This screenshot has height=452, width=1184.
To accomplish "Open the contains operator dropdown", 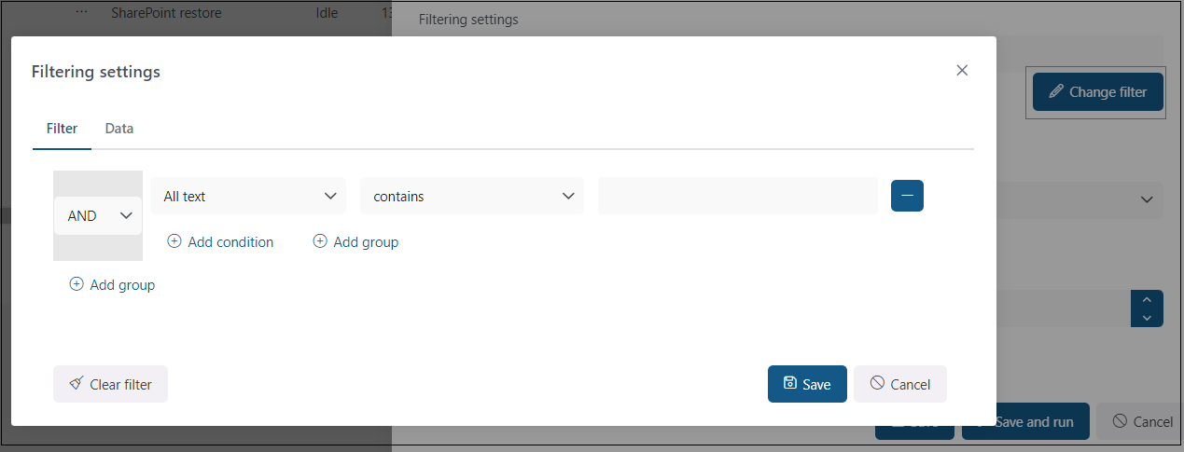I will (472, 196).
